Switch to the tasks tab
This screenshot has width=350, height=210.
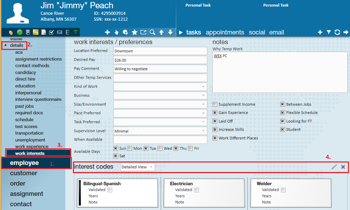coord(193,32)
